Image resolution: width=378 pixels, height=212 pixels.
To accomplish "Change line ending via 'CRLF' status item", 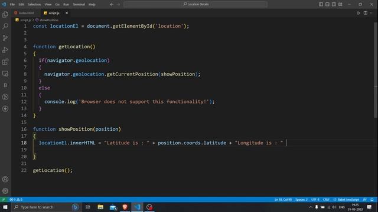I will point(326,200).
